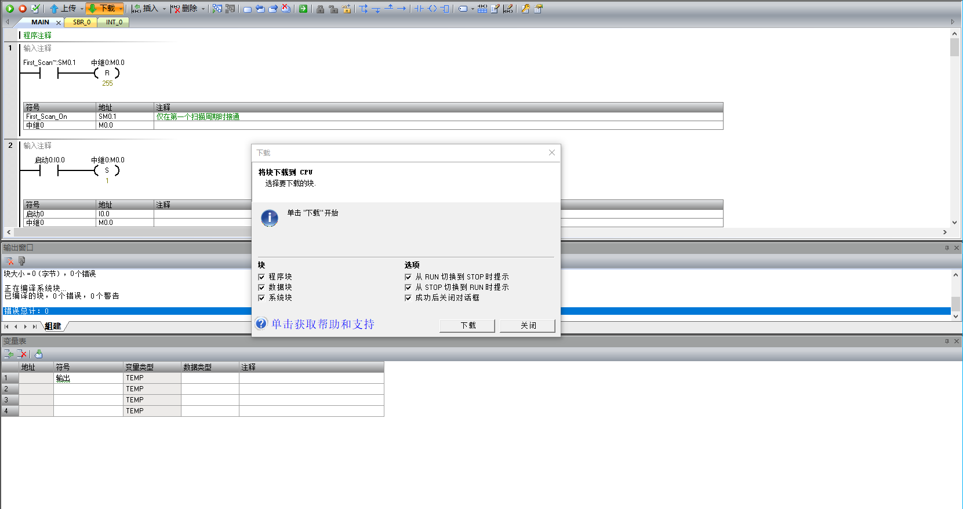Screen dimensions: 963x509
Task: Click the insert coil icon
Action: click(432, 9)
